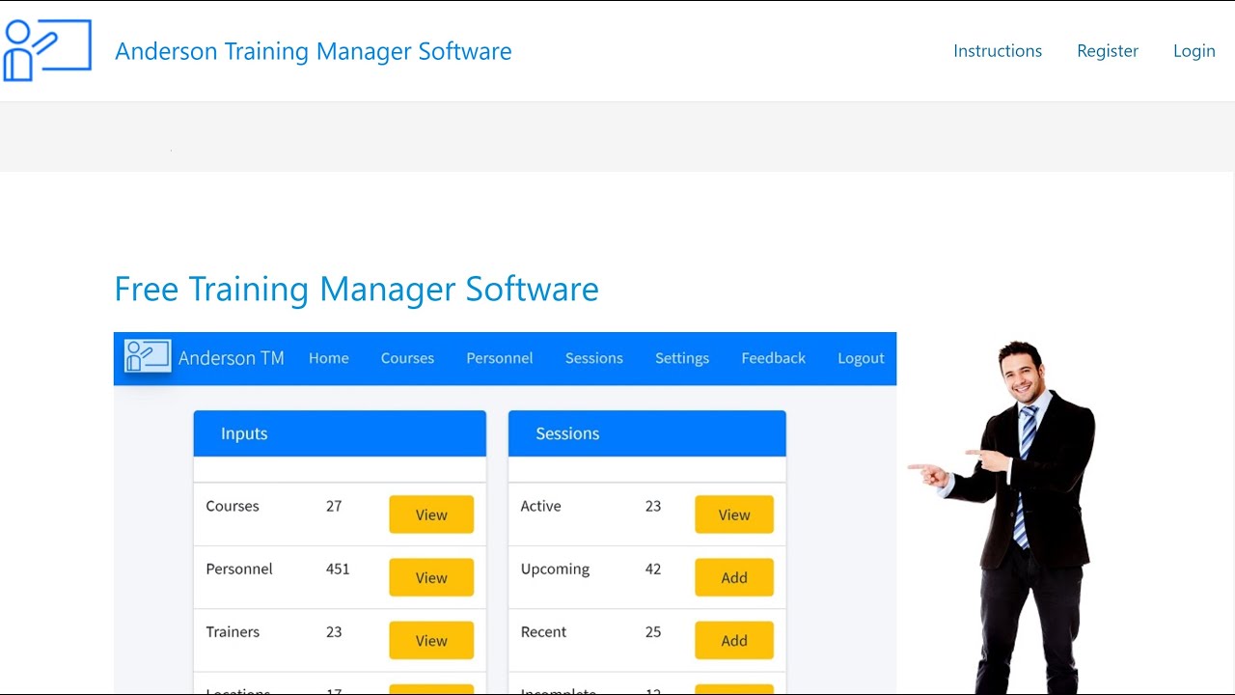Click the Anderson Training Manager Software title

[314, 51]
